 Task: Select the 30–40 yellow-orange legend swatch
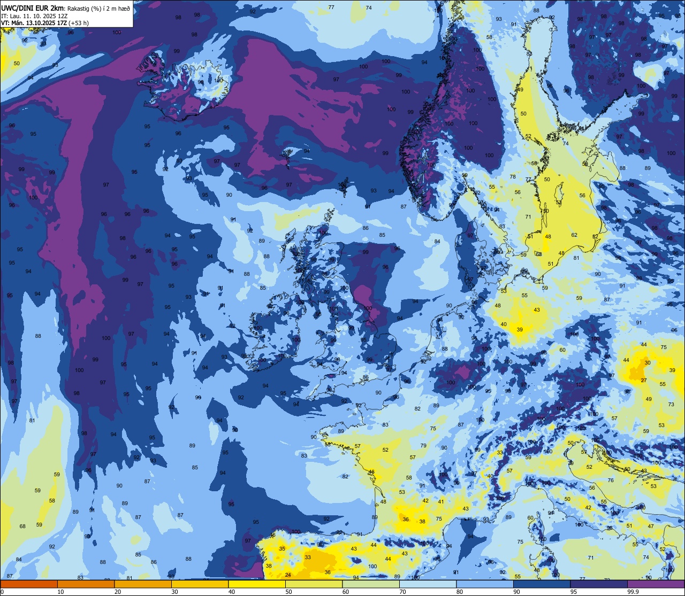pos(200,583)
